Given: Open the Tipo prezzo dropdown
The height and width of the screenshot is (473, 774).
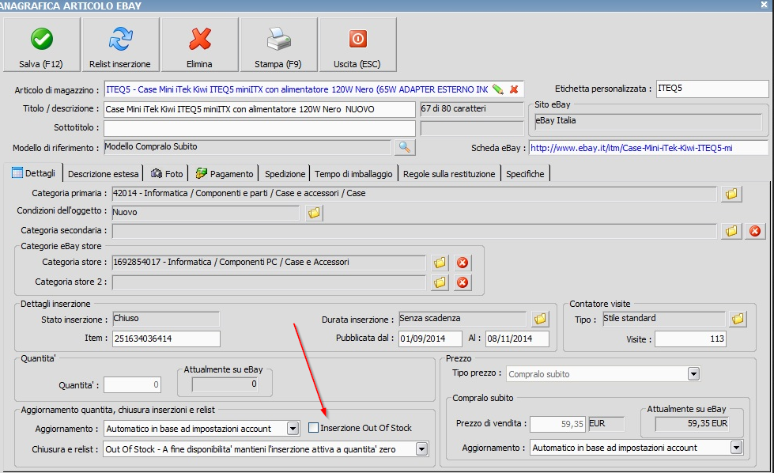Looking at the screenshot, I should (693, 374).
